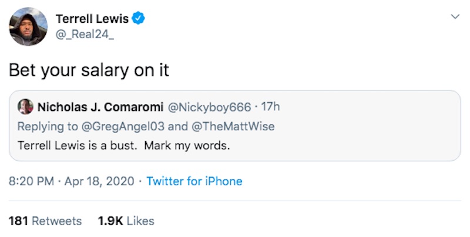Open the Terrell Lewis display name
Image resolution: width=470 pixels, height=237 pixels.
pyautogui.click(x=92, y=19)
